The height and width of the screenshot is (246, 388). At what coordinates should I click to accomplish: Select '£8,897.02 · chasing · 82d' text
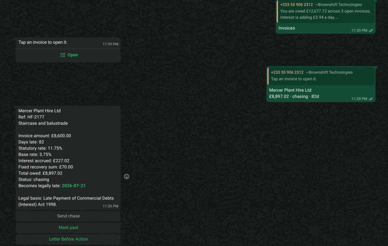[x=294, y=97]
